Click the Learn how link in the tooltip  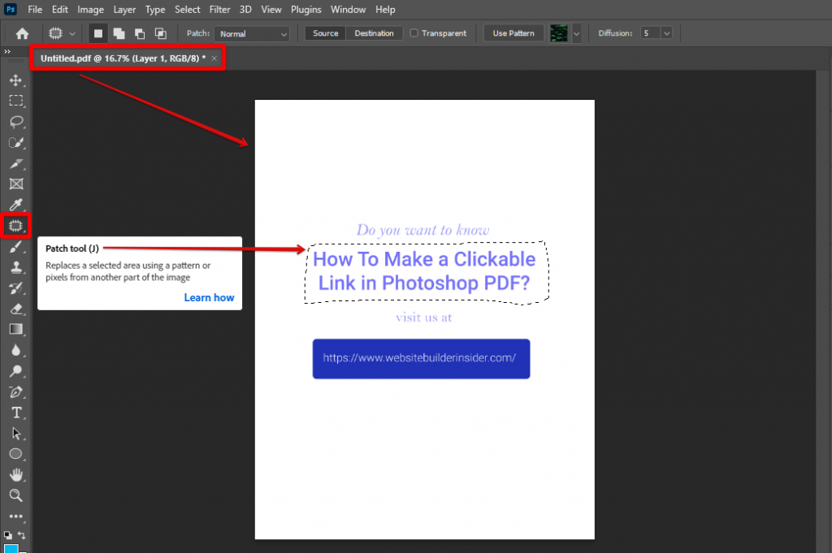tap(209, 297)
